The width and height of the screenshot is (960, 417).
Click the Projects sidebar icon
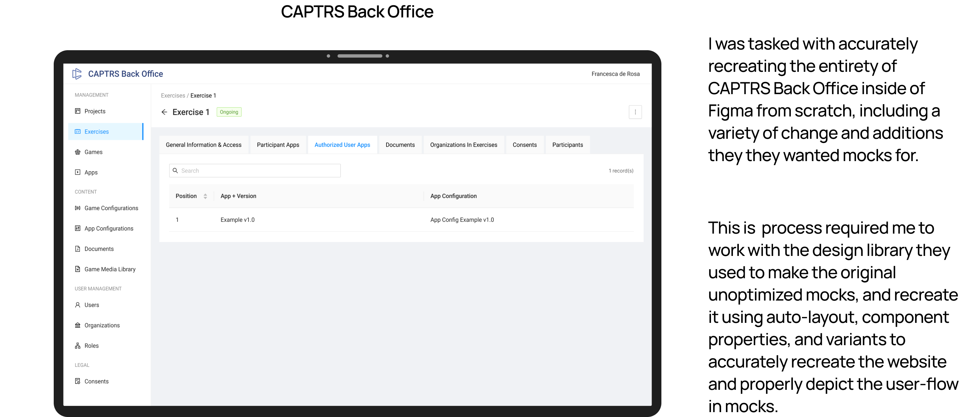click(x=77, y=111)
